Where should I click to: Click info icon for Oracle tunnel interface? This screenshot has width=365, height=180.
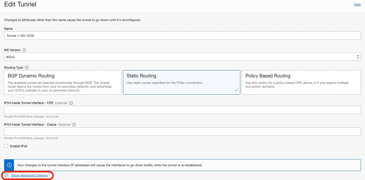[74, 124]
